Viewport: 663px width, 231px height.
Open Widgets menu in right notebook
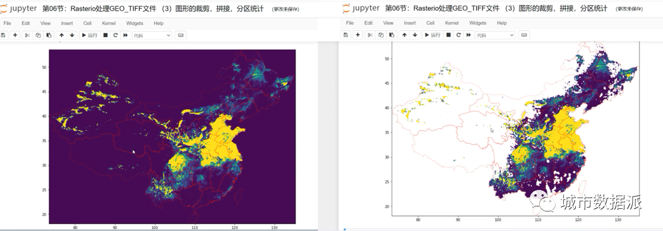coord(478,23)
